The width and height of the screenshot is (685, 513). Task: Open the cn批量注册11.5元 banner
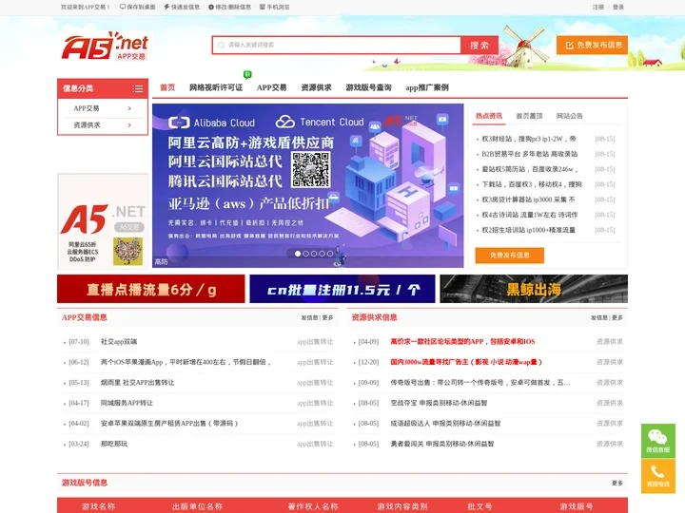[x=342, y=289]
